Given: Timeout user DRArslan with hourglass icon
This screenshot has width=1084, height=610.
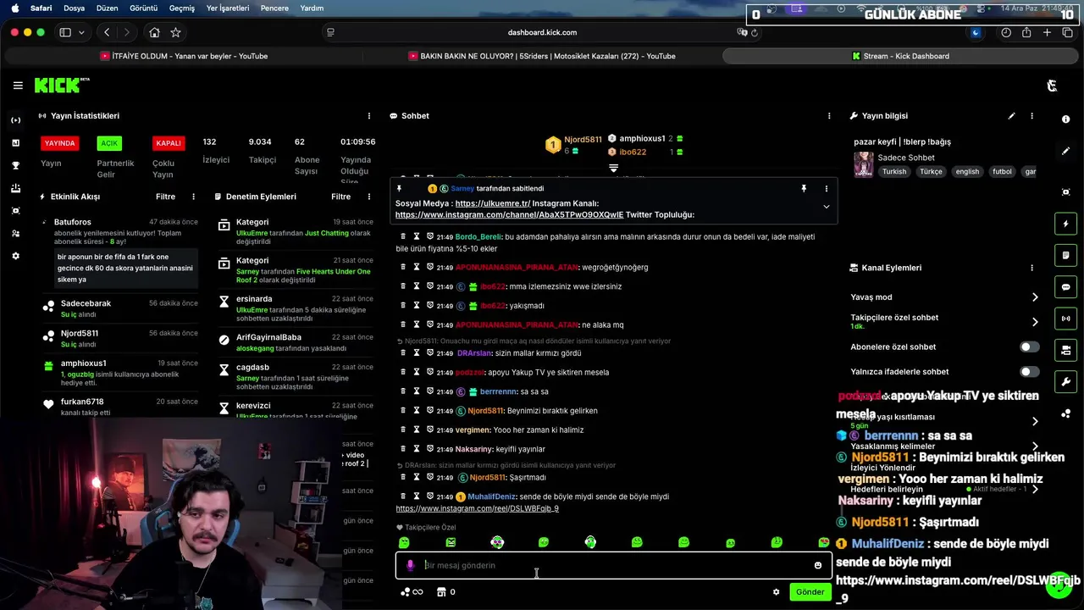Looking at the screenshot, I should 417,352.
